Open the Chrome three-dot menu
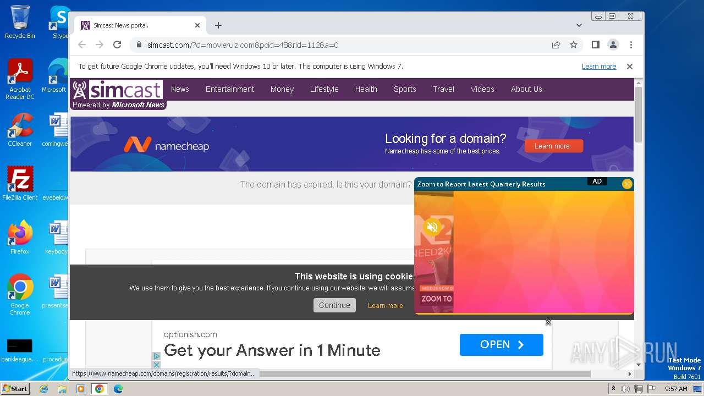This screenshot has height=396, width=704. coord(631,45)
